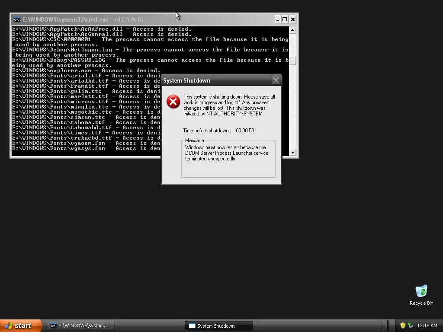443x332 pixels.
Task: Click the Fonts\tahomabd.ttf output line
Action: (x=86, y=128)
